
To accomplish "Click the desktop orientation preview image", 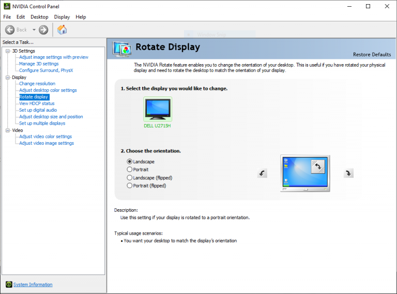I will coord(305,173).
